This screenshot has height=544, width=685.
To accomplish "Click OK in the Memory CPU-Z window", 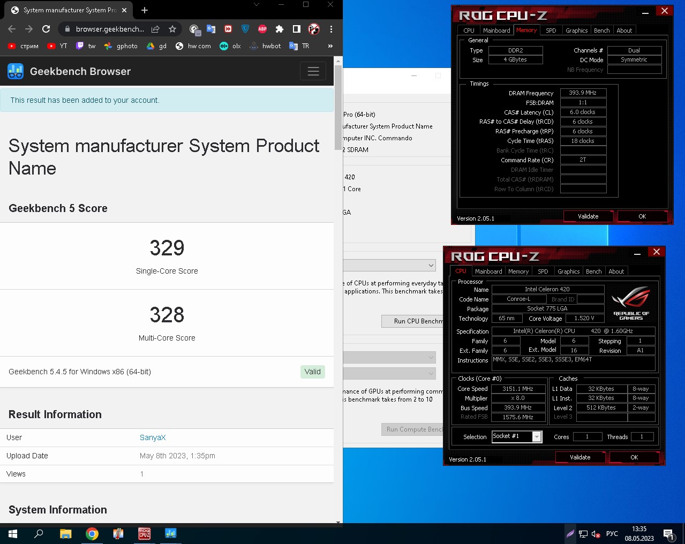I will click(x=642, y=216).
